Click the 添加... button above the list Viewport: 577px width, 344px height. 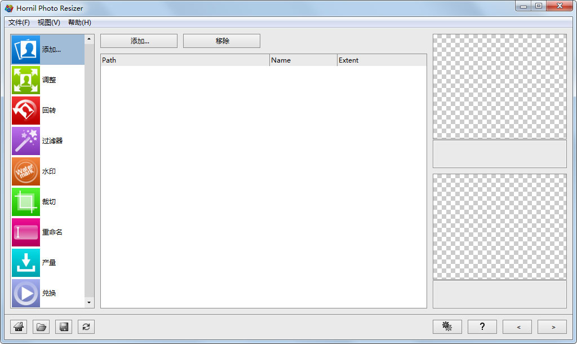click(x=139, y=41)
